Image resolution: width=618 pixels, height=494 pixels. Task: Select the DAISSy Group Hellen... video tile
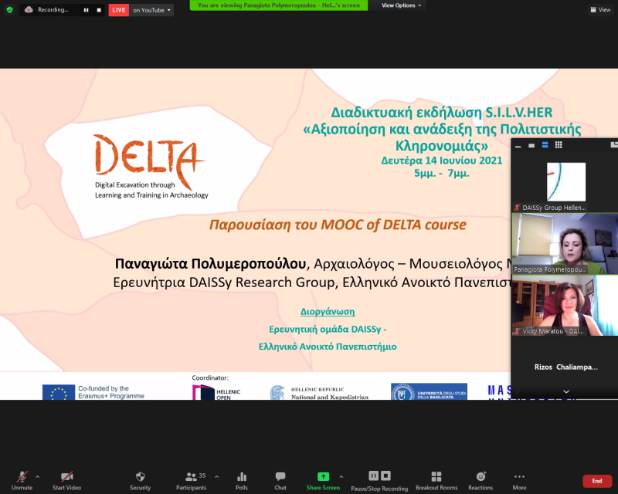point(566,183)
